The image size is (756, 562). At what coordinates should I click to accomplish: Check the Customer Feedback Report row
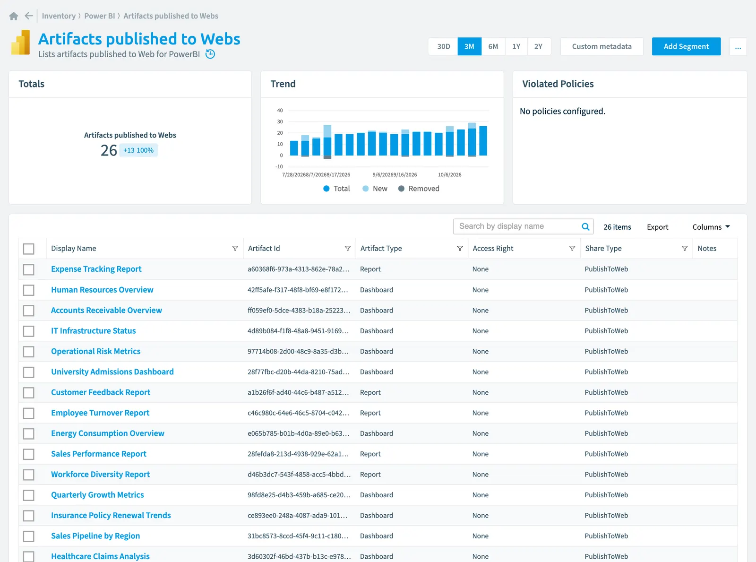pyautogui.click(x=29, y=393)
